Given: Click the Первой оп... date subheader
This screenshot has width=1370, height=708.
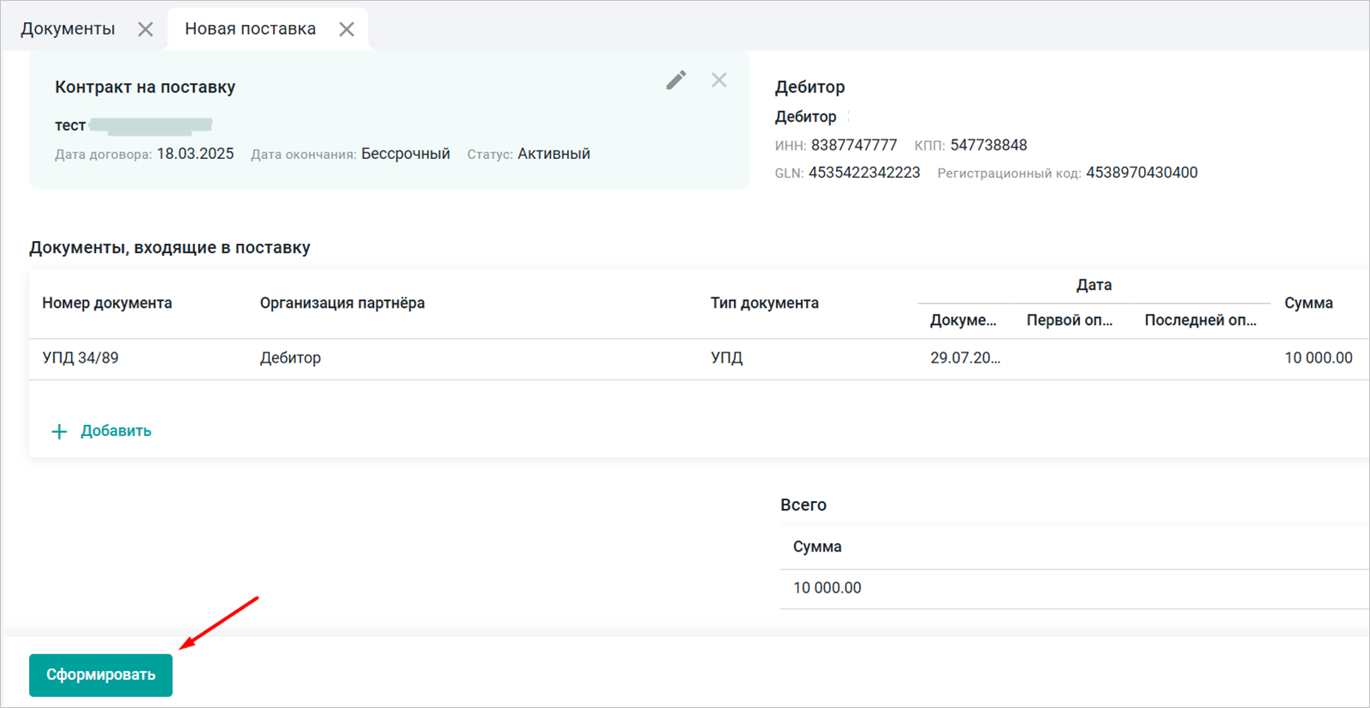Looking at the screenshot, I should click(1069, 321).
